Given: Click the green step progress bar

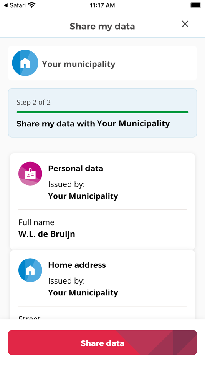Looking at the screenshot, I should coord(102,112).
